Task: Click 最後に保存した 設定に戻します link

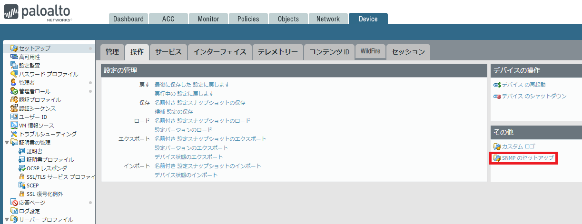Action: (x=192, y=85)
